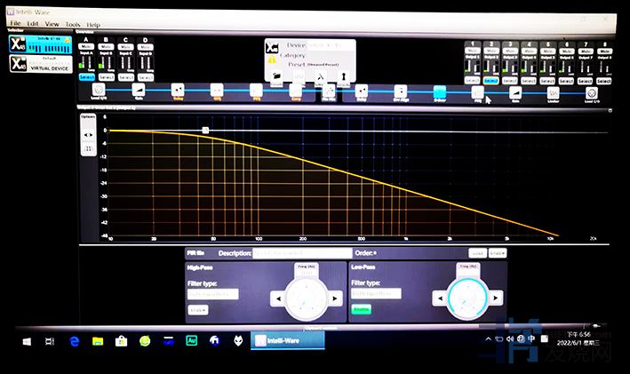Select the X-Over block in signal chain
Image resolution: width=630 pixels, height=374 pixels.
439,91
